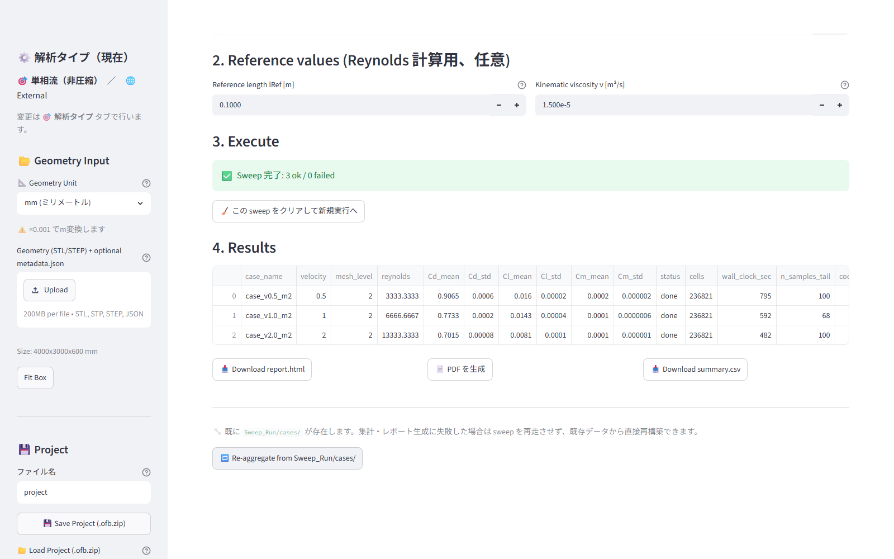
Task: Click the velocity column header
Action: coord(313,276)
